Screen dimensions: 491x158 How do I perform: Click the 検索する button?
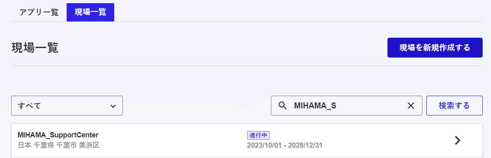pos(455,106)
